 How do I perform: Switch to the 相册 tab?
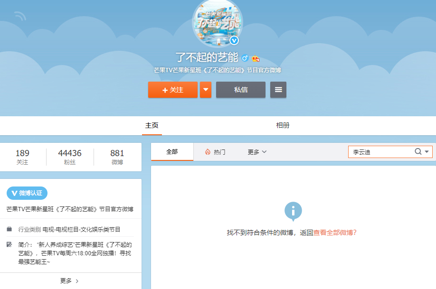(283, 125)
